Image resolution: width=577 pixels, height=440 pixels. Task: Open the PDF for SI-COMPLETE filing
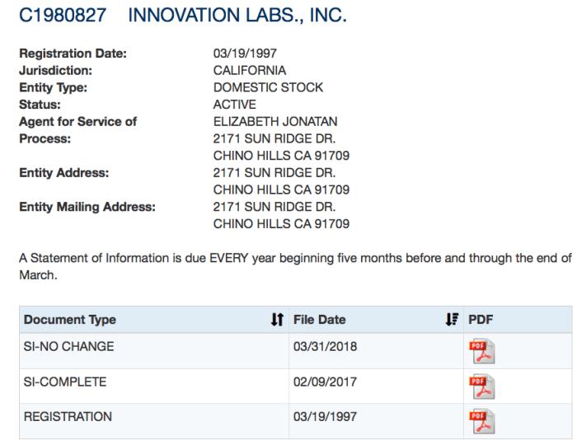click(x=481, y=386)
